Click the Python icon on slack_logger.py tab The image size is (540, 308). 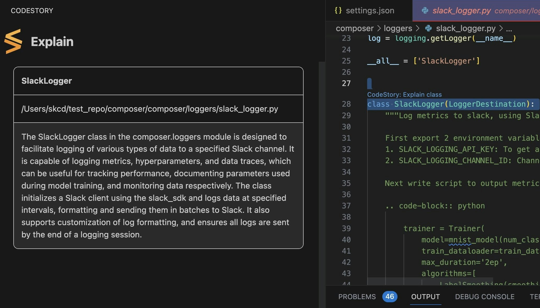tap(425, 10)
